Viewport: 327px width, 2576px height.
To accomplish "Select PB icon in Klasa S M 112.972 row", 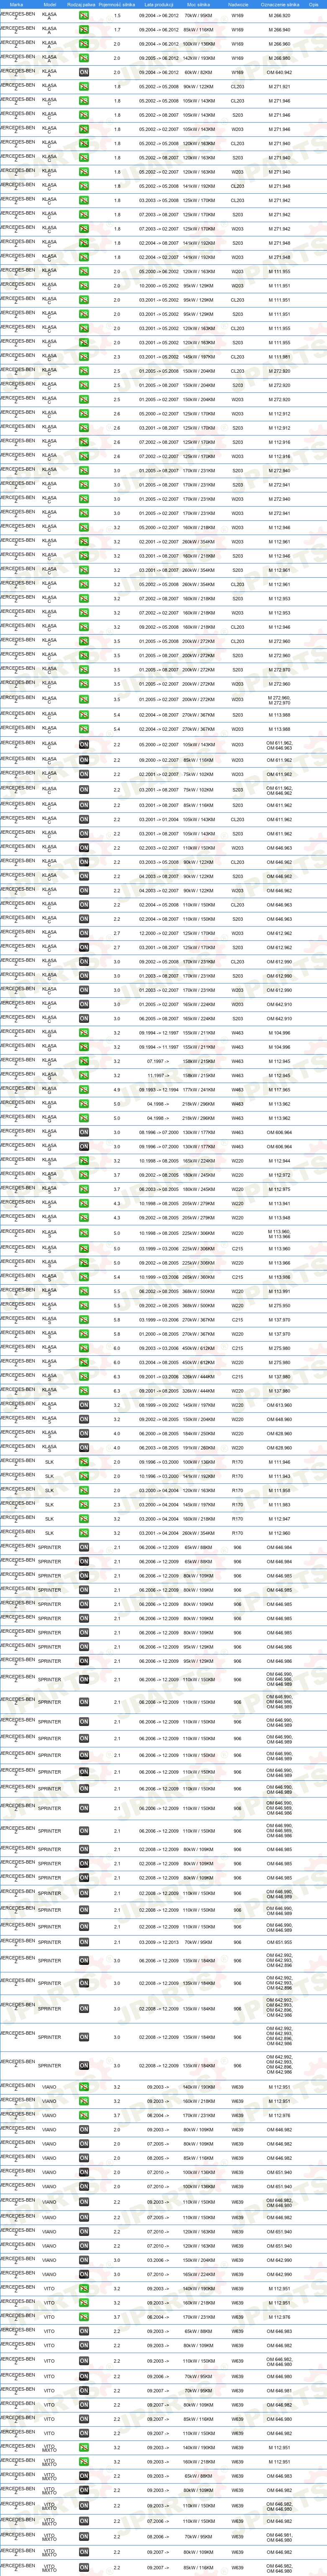I will [84, 1175].
